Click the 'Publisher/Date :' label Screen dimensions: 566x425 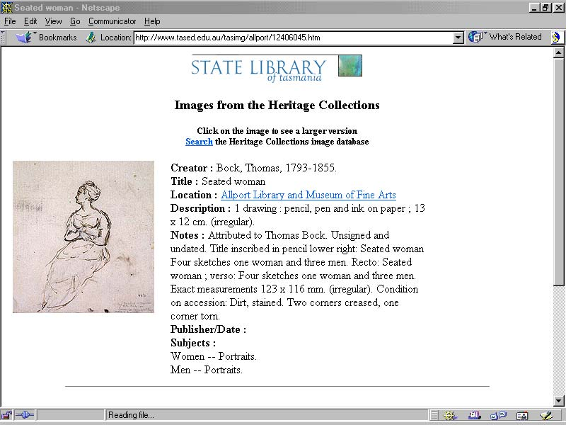tap(208, 329)
